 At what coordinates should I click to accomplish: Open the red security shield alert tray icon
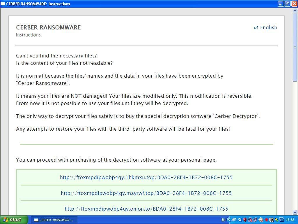coord(245,220)
